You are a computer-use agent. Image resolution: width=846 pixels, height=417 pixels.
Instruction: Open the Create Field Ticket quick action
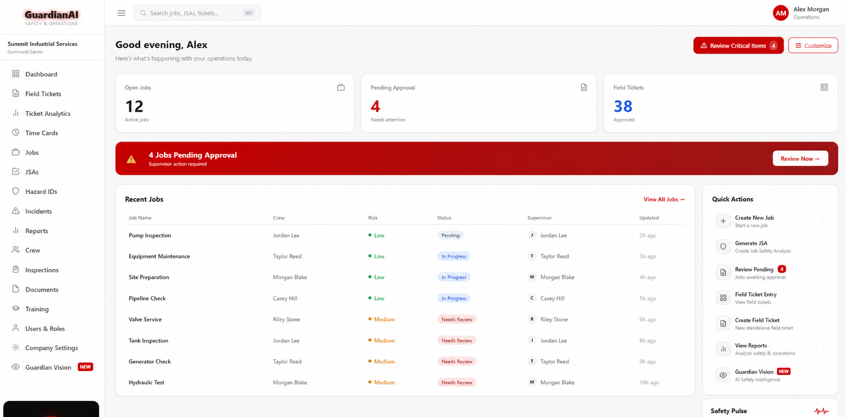[771, 324]
